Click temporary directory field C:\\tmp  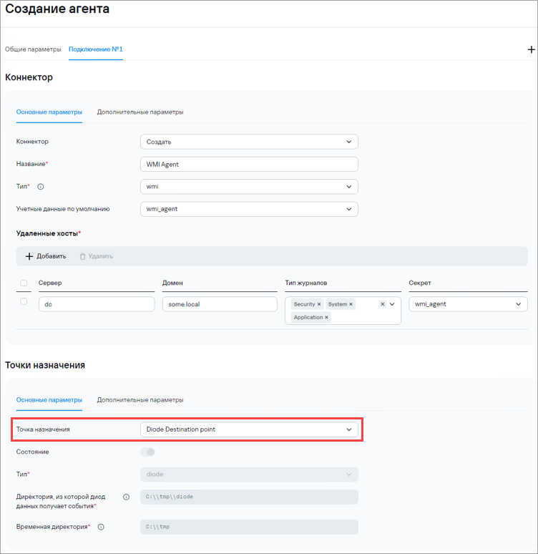pyautogui.click(x=249, y=527)
